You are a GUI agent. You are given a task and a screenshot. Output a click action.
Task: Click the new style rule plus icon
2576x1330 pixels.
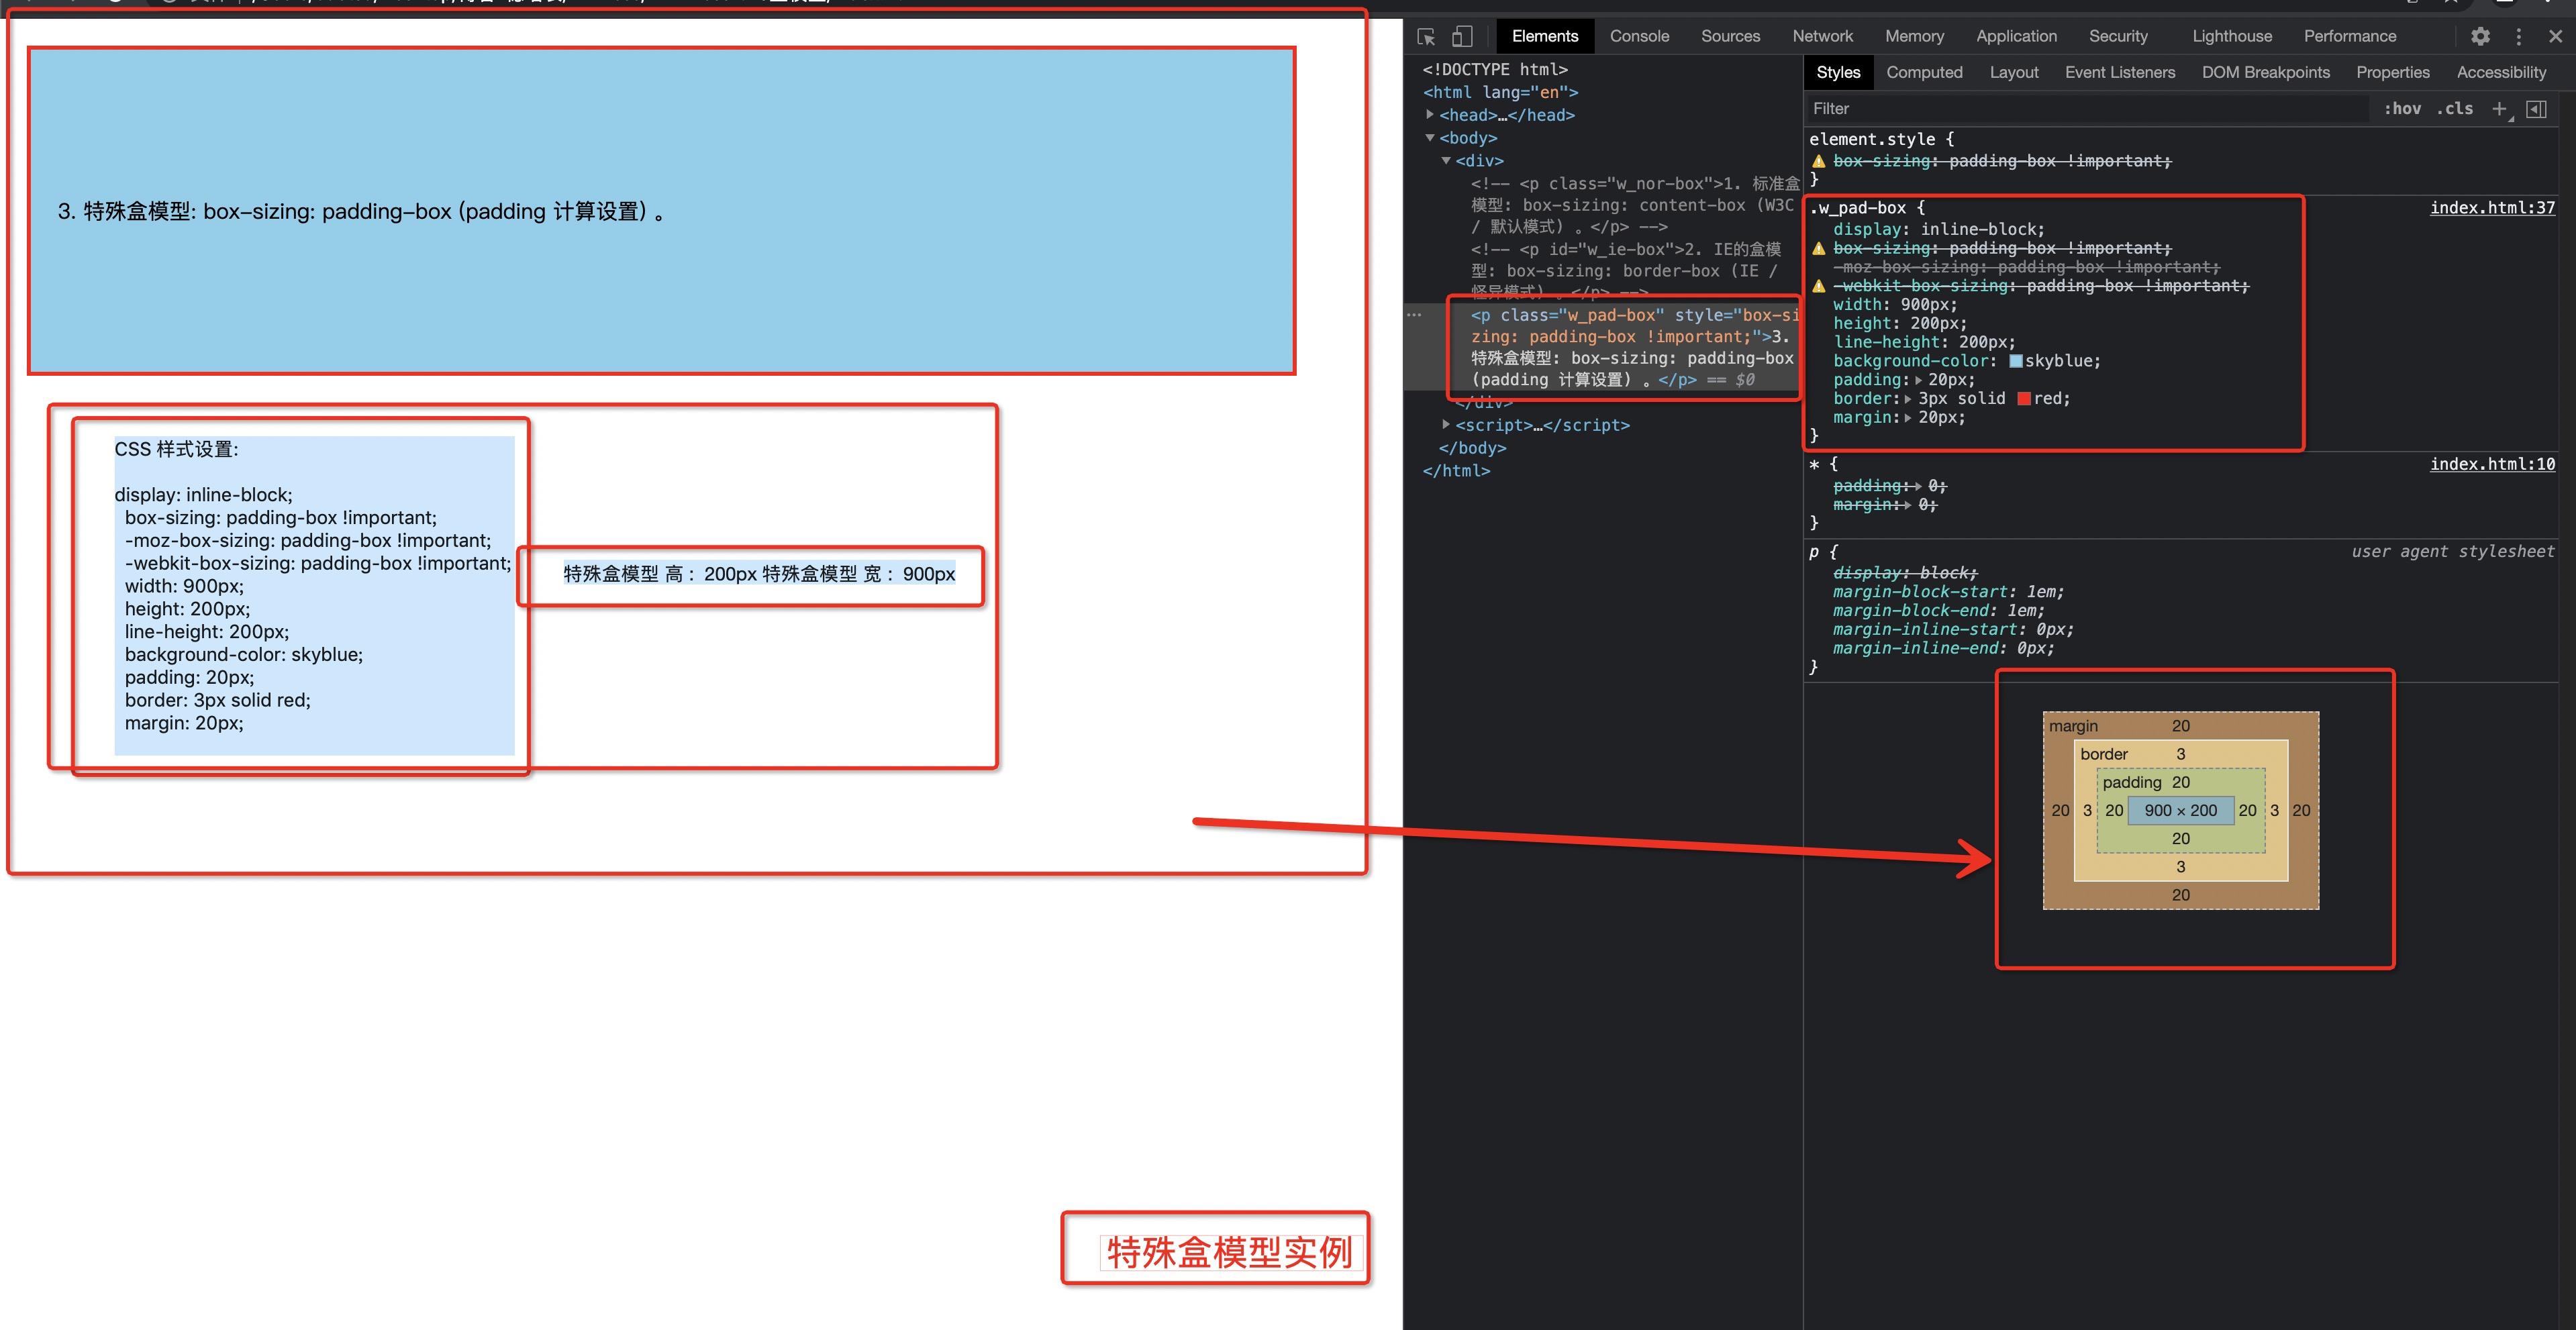pyautogui.click(x=2500, y=109)
